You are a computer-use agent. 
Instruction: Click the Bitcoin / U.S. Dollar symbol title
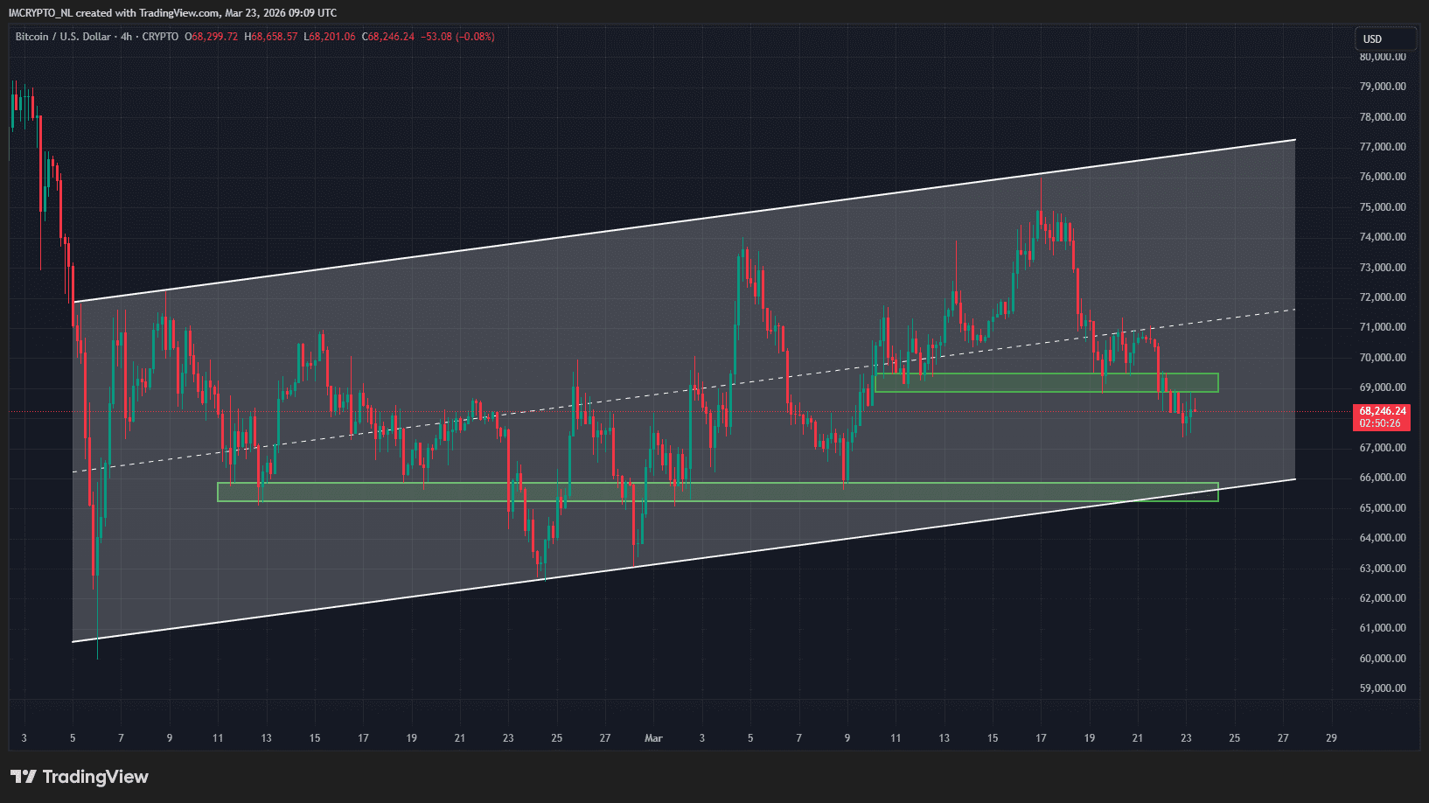(x=63, y=37)
